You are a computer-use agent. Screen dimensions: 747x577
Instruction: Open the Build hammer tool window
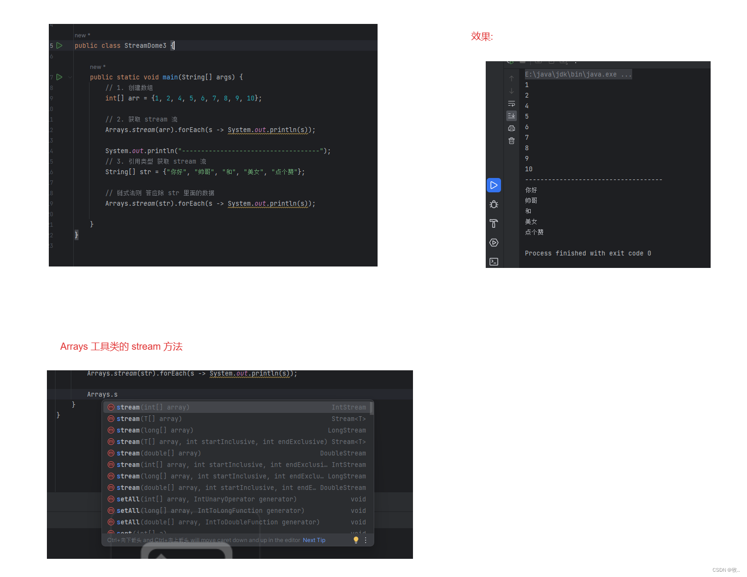click(494, 223)
